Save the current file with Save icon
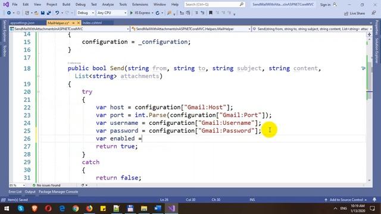This screenshot has width=381, height=214. 42,13
